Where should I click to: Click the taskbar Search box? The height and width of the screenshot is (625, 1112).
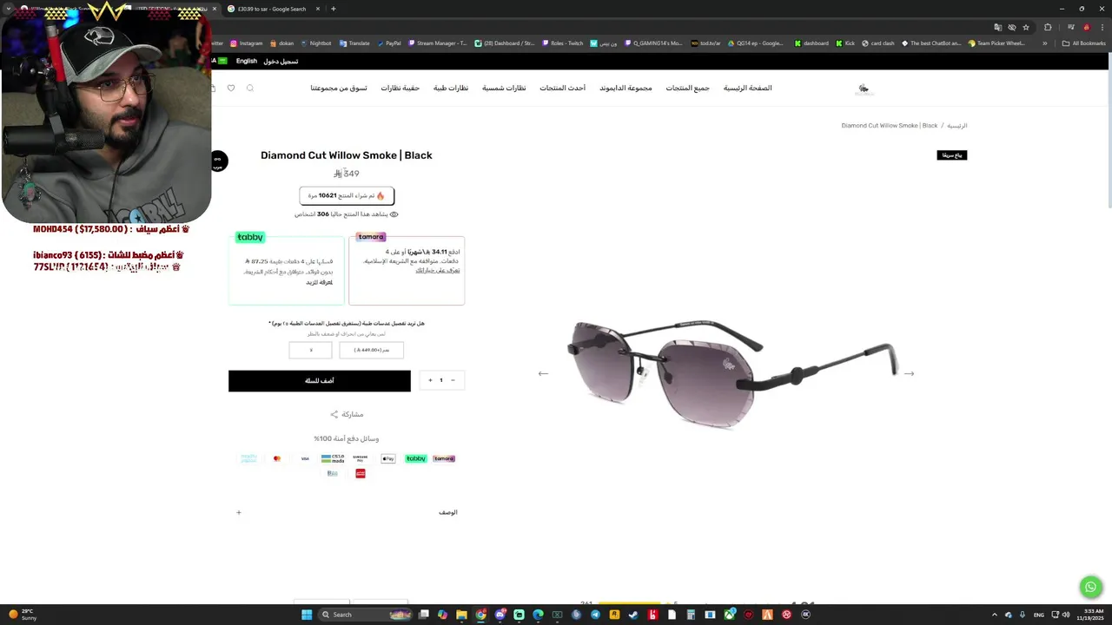(x=365, y=615)
